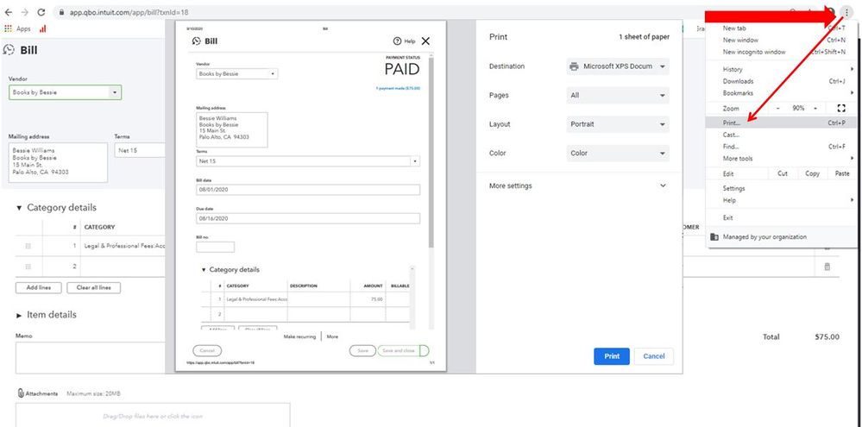The height and width of the screenshot is (427, 862).
Task: Click the print preview page thumbnail
Action: [311, 196]
